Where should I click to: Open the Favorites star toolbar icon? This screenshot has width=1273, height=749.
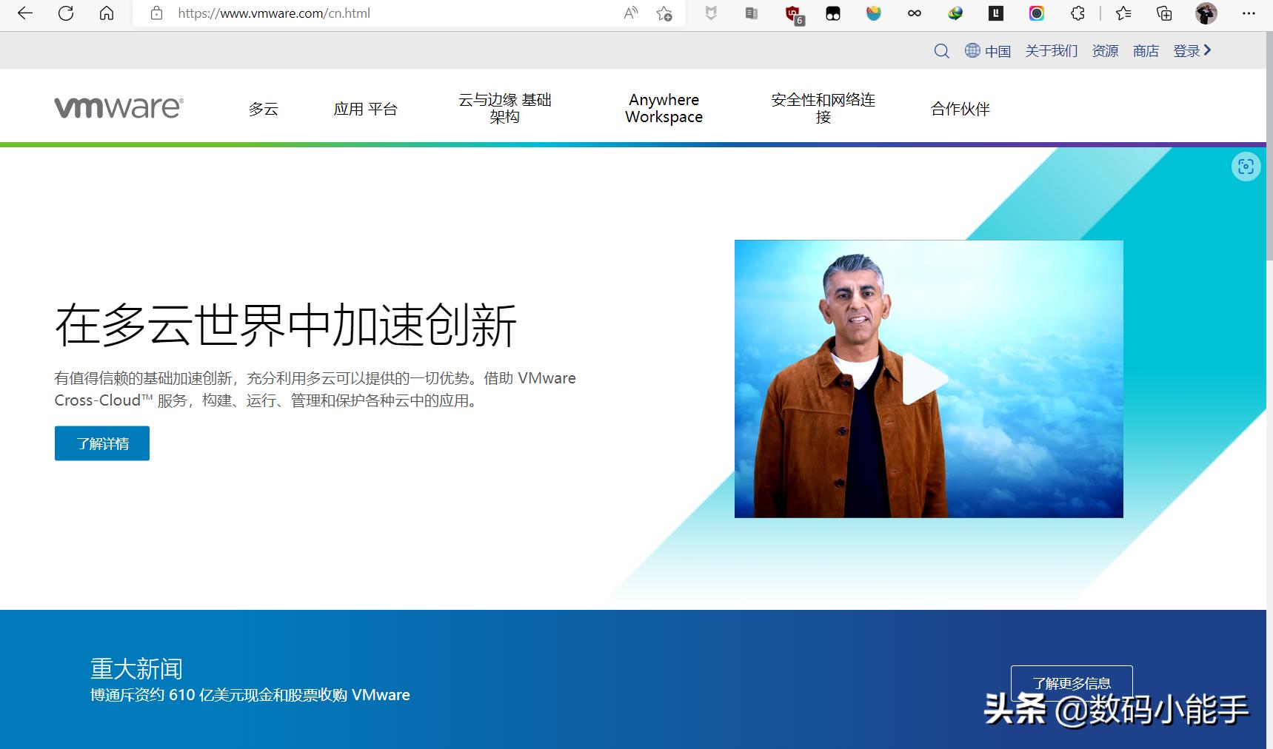[1123, 13]
